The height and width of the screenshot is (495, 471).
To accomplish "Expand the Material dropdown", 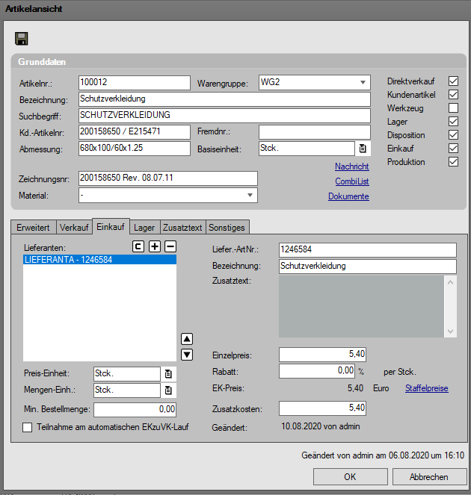I will click(x=168, y=196).
